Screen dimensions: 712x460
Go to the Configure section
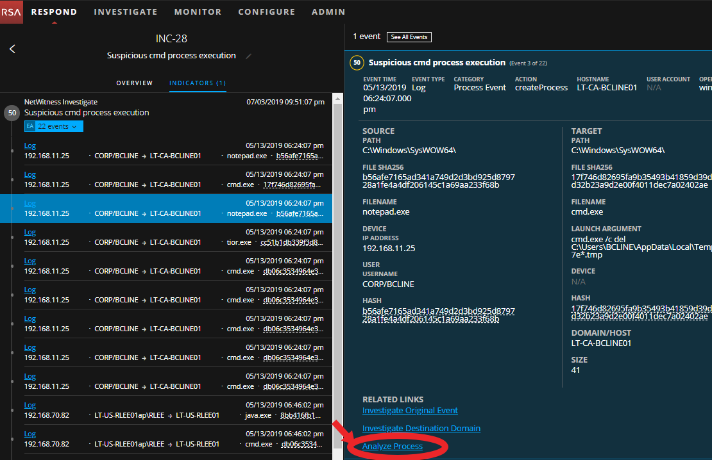(x=266, y=12)
